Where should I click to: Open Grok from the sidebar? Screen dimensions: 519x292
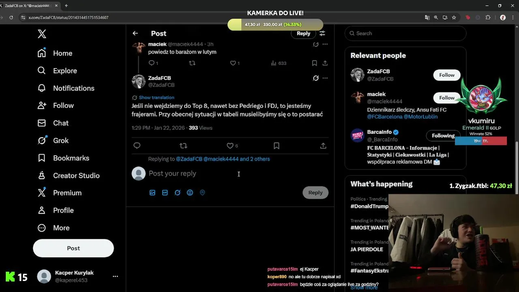click(x=53, y=140)
